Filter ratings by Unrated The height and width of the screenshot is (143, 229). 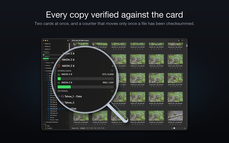(82, 128)
